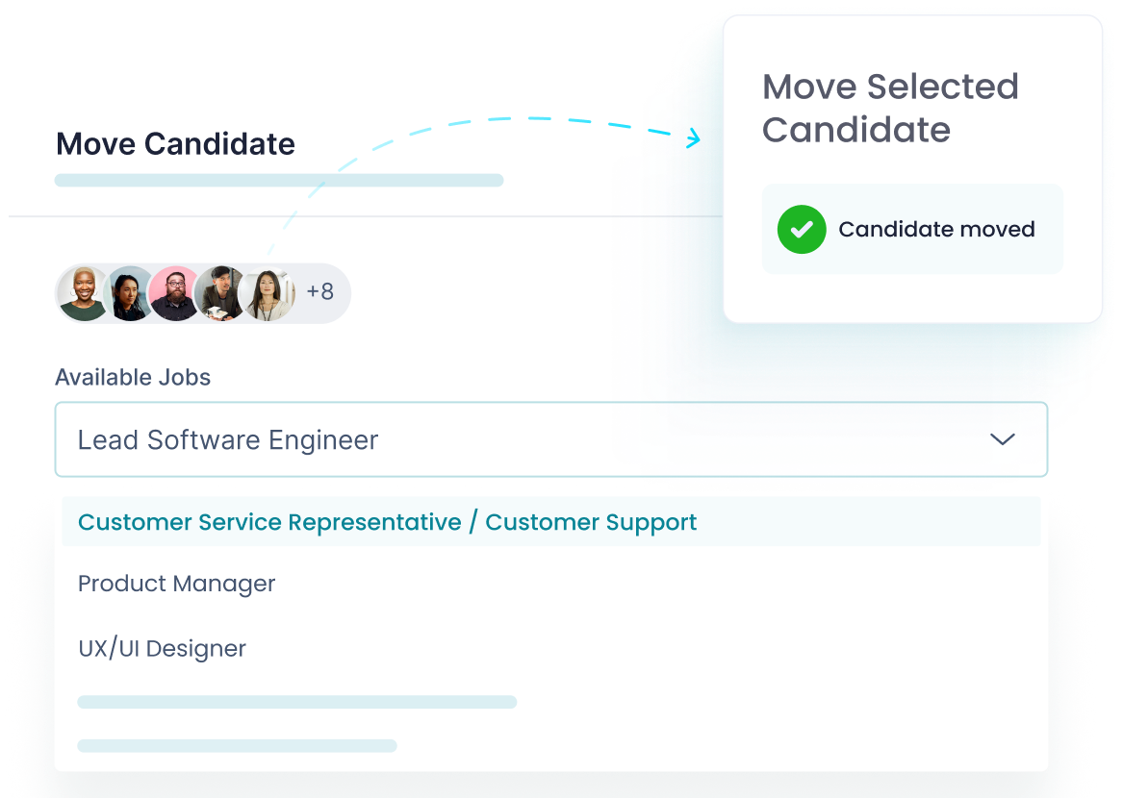Viewport: 1123px width, 798px height.
Task: Click the Move Candidate heading
Action: [x=175, y=144]
